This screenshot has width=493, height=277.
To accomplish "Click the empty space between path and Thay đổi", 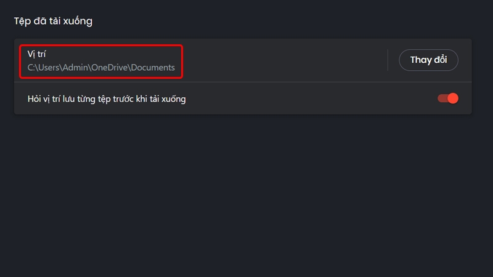I will click(283, 60).
